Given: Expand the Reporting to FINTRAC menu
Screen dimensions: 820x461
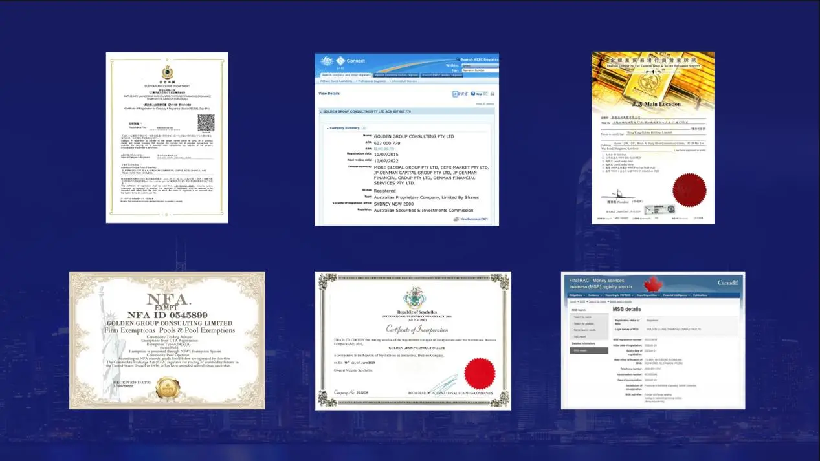Looking at the screenshot, I should pyautogui.click(x=619, y=295).
